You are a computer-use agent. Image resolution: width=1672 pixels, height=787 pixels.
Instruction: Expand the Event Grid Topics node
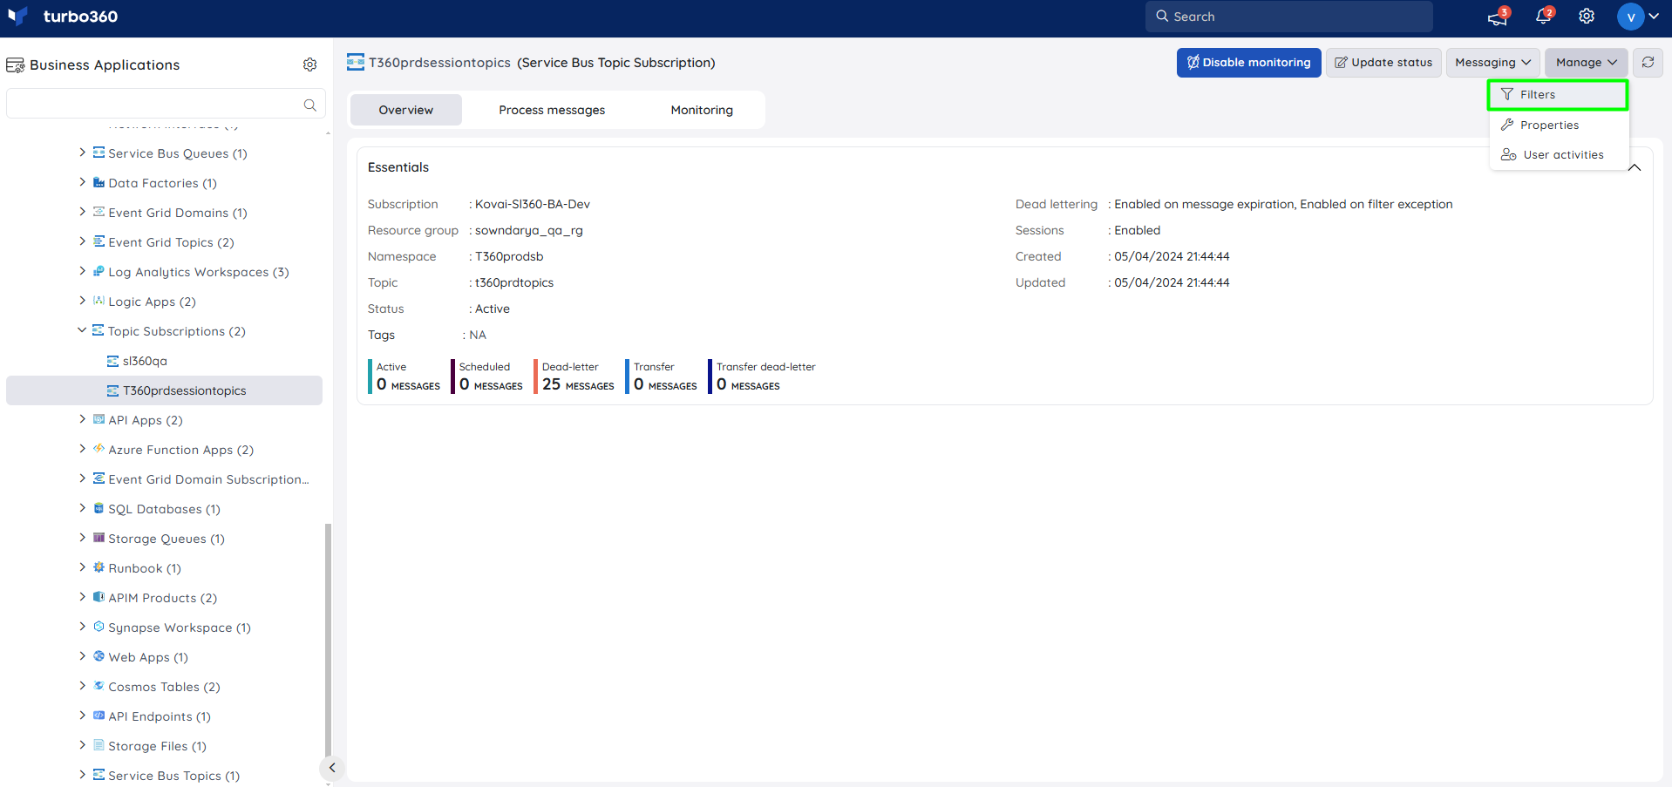coord(82,241)
